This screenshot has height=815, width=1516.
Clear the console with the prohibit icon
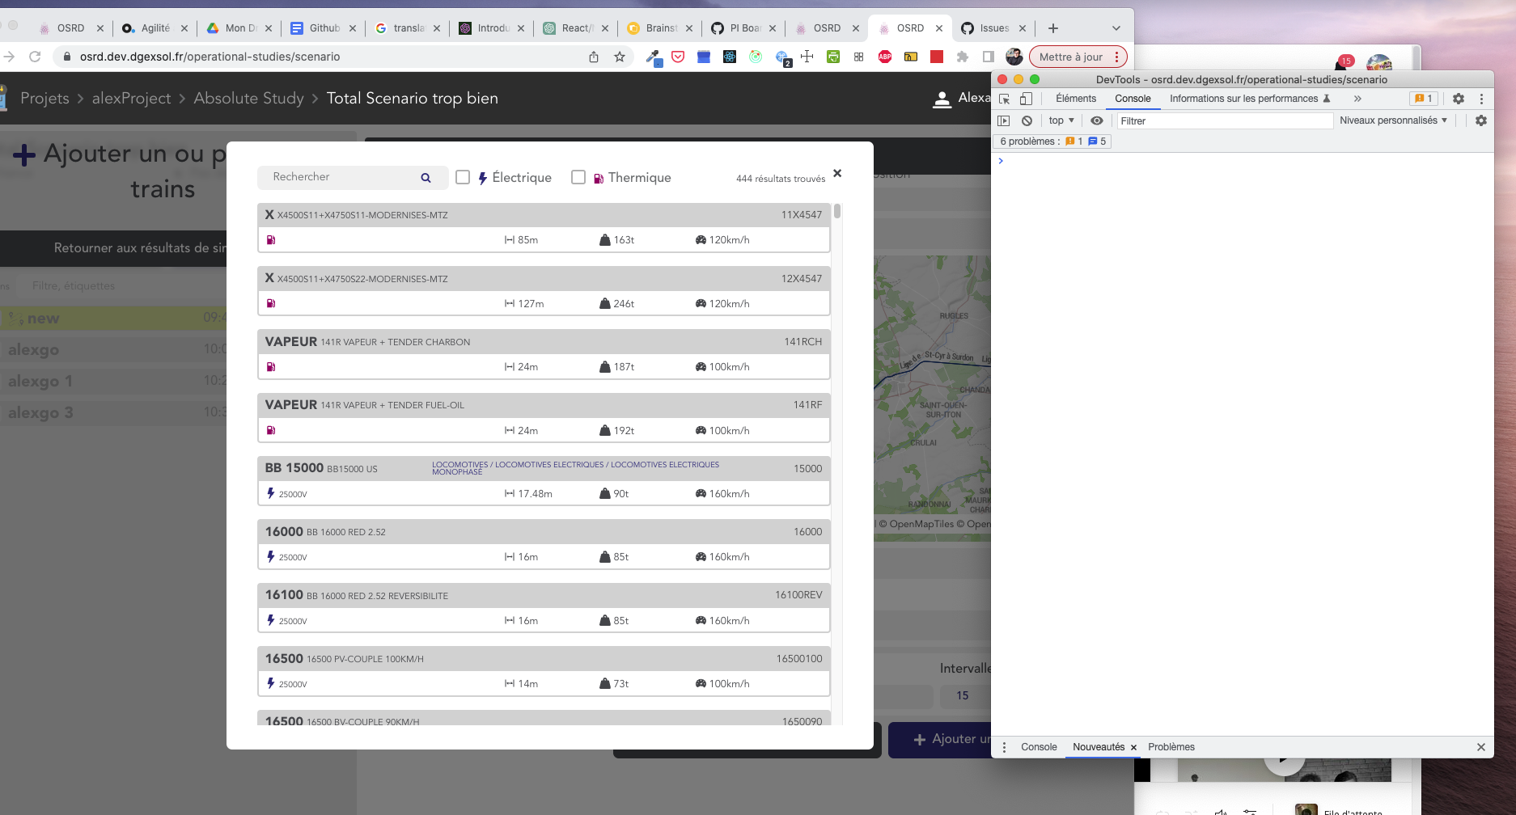1027,120
